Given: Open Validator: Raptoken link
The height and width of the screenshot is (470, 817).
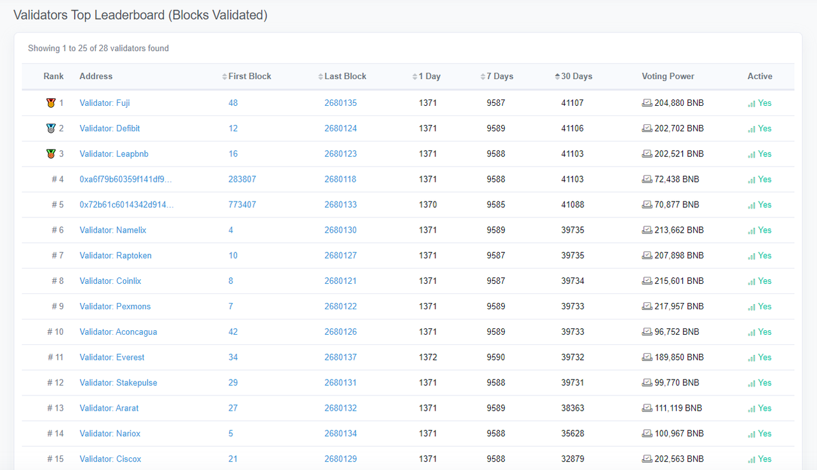Looking at the screenshot, I should (x=116, y=255).
